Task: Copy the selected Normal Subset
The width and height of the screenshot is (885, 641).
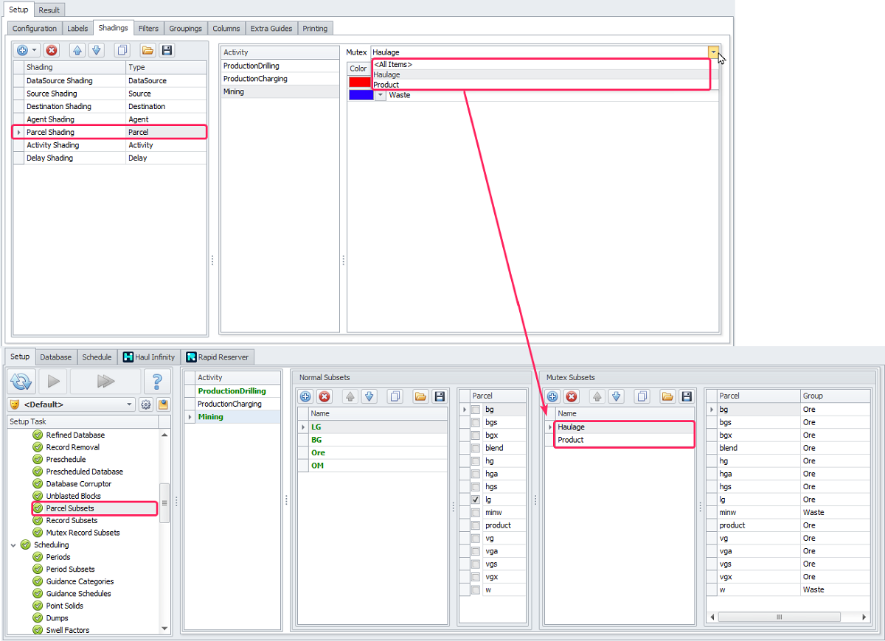Action: [395, 396]
